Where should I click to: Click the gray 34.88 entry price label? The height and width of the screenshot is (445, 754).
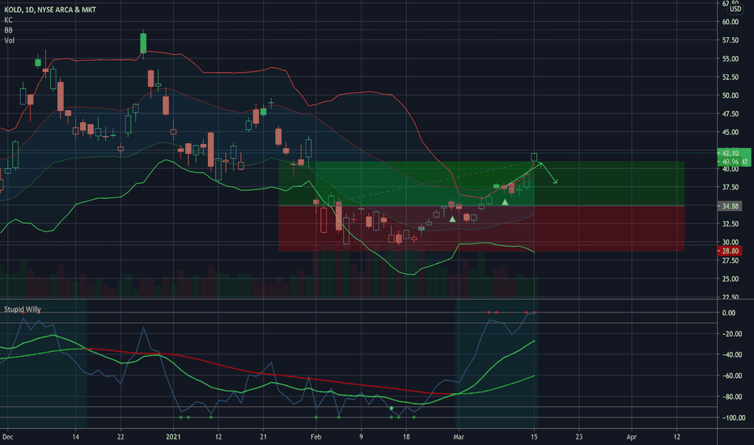[730, 206]
